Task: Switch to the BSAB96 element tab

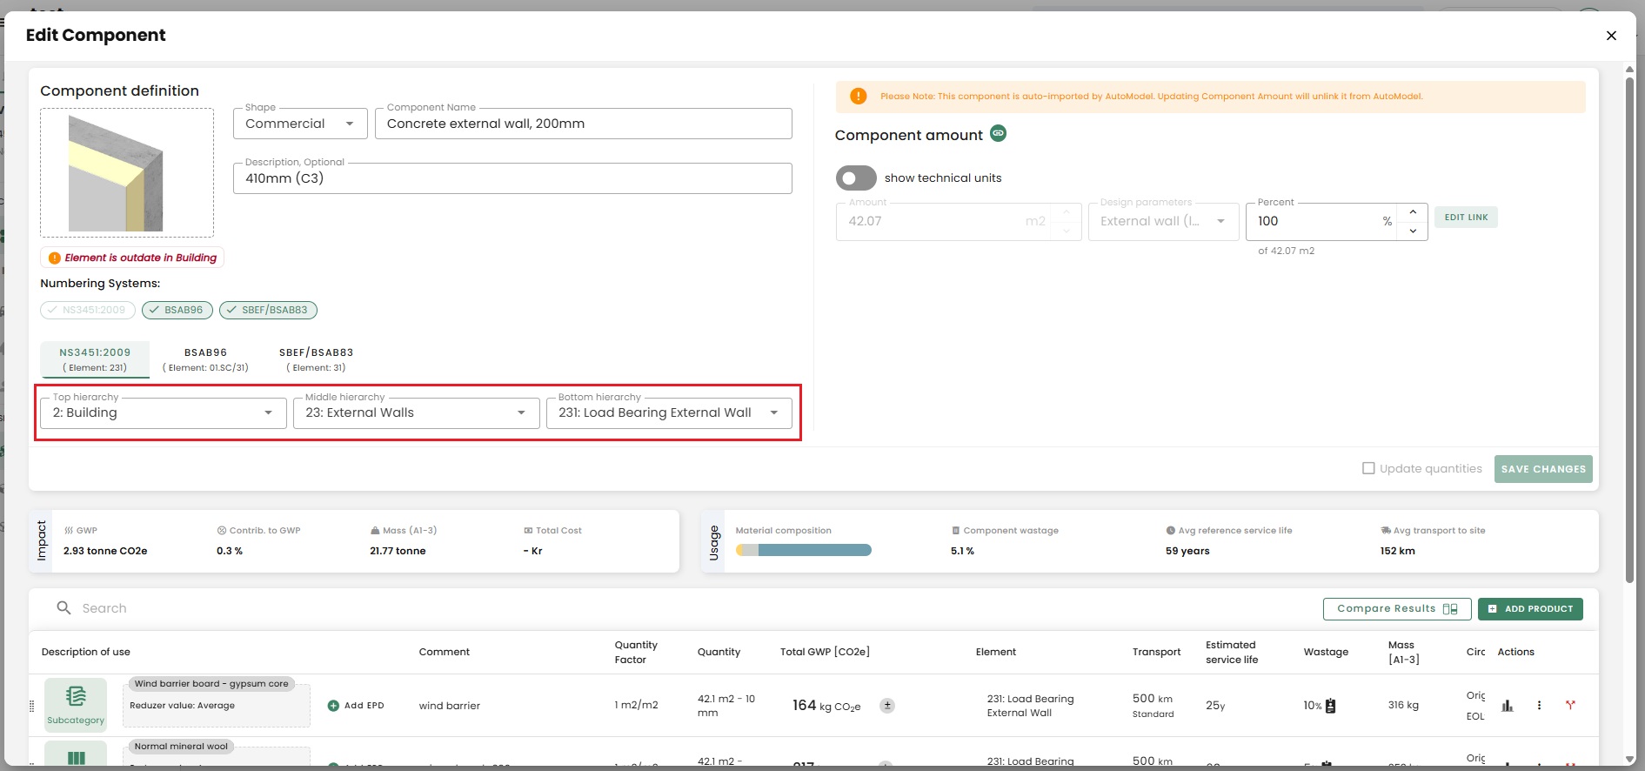Action: tap(205, 359)
